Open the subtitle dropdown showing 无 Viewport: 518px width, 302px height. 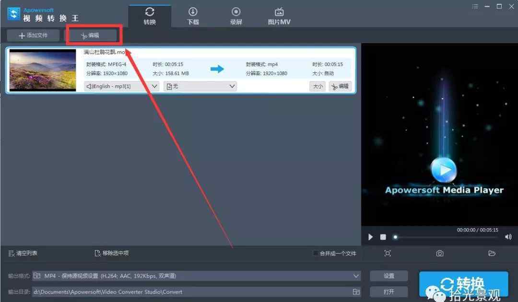pyautogui.click(x=200, y=86)
